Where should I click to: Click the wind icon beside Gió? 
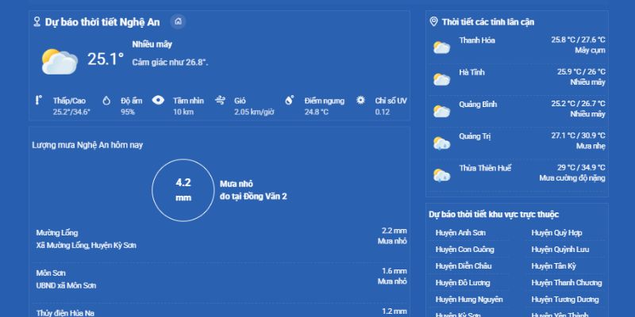click(220, 101)
